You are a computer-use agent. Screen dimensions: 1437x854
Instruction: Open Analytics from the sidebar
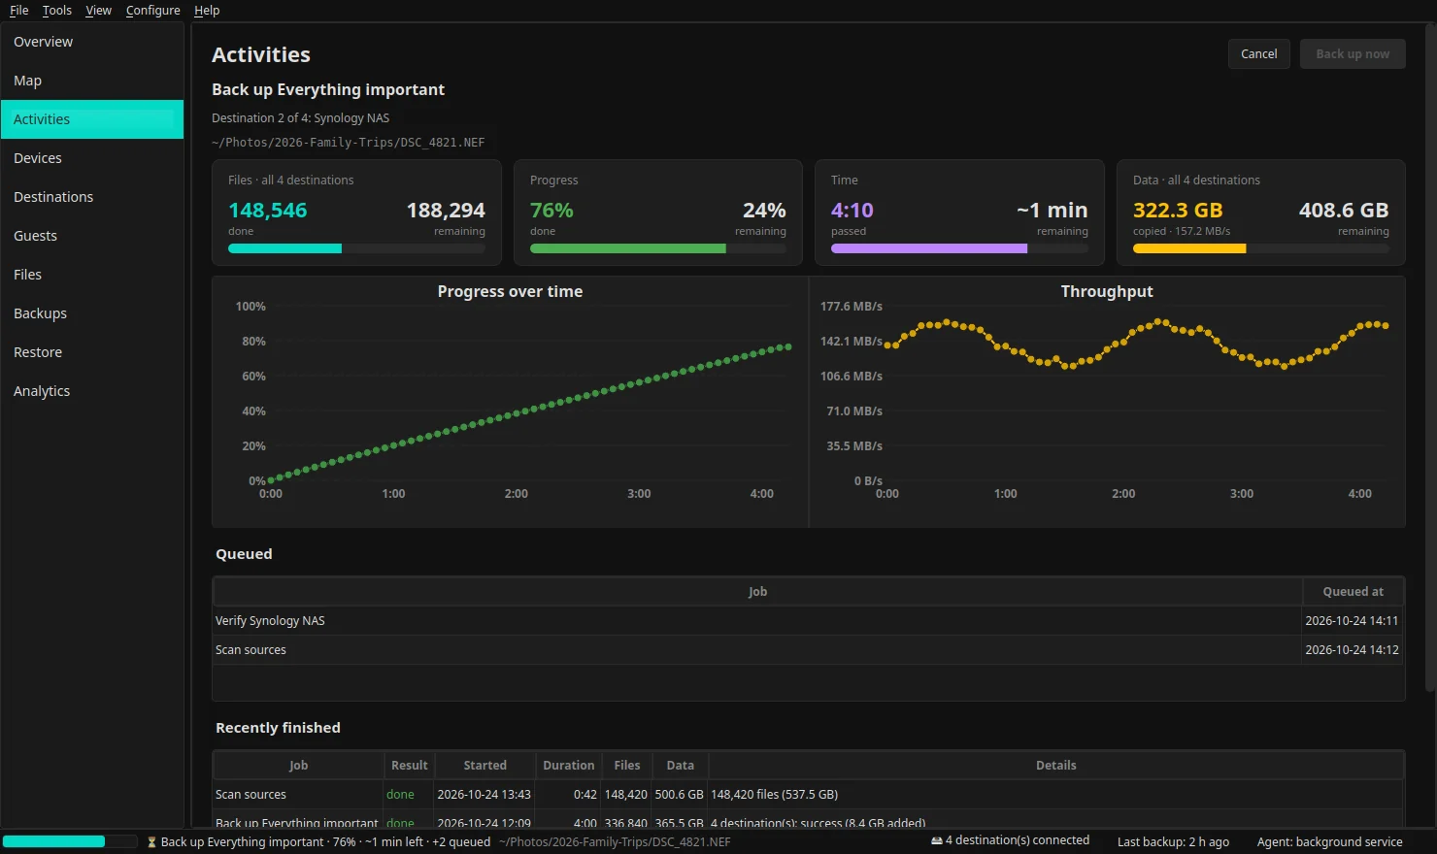coord(92,391)
